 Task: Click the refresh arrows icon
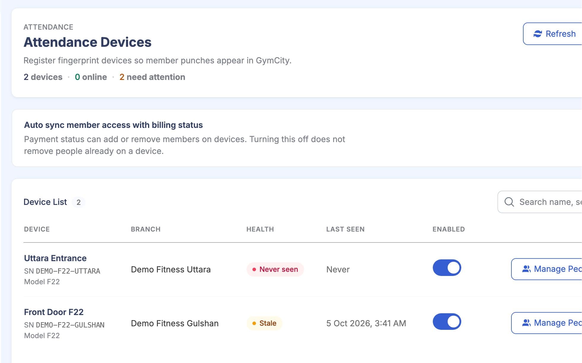[538, 34]
